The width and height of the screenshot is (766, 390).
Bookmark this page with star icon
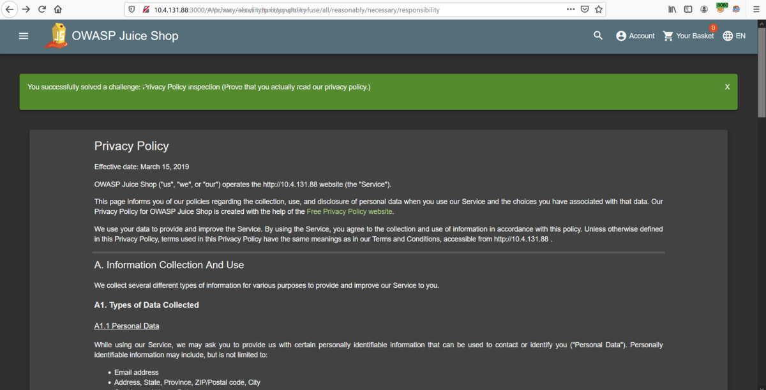[599, 10]
